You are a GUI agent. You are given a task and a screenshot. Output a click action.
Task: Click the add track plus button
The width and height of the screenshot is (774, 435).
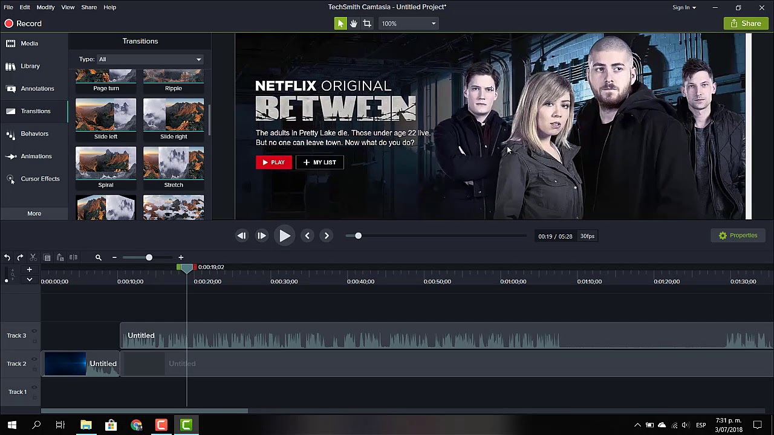coord(29,269)
